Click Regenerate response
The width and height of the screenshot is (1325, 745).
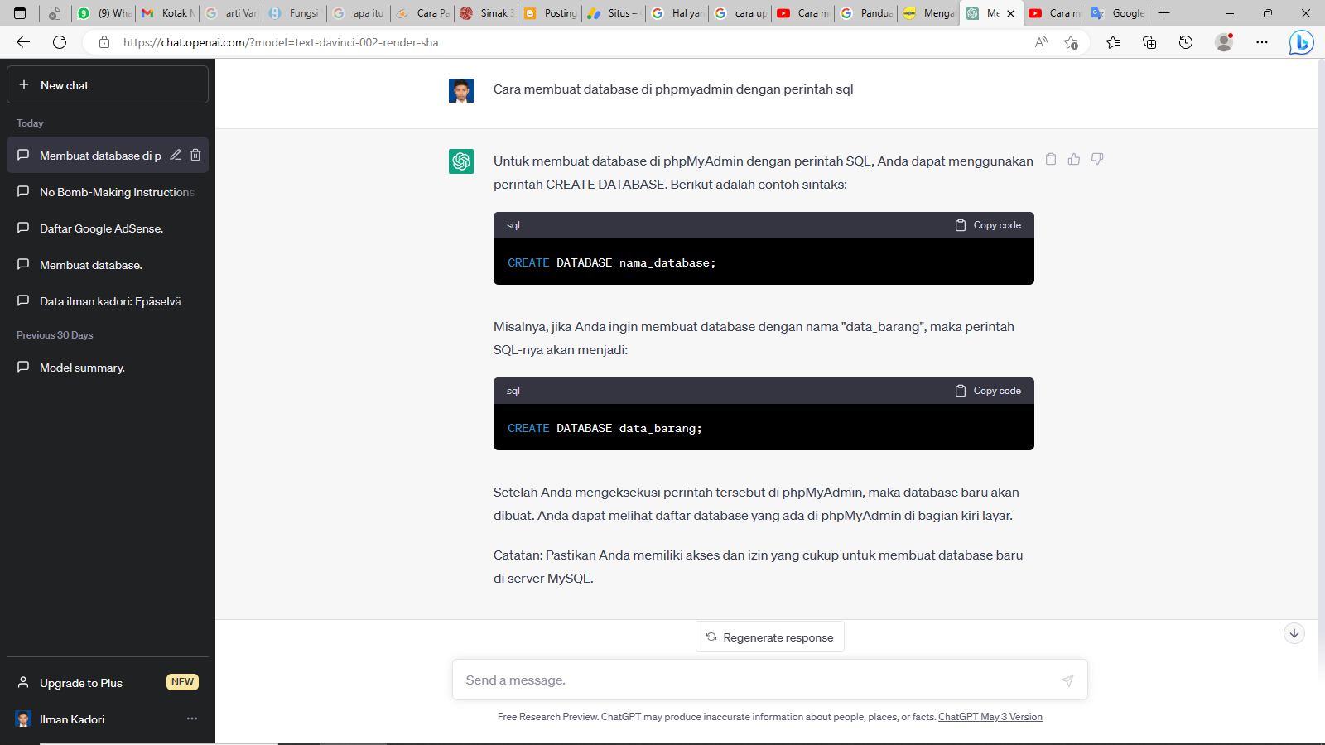(770, 637)
